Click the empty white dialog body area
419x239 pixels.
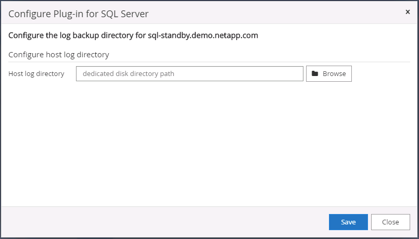[x=208, y=146]
